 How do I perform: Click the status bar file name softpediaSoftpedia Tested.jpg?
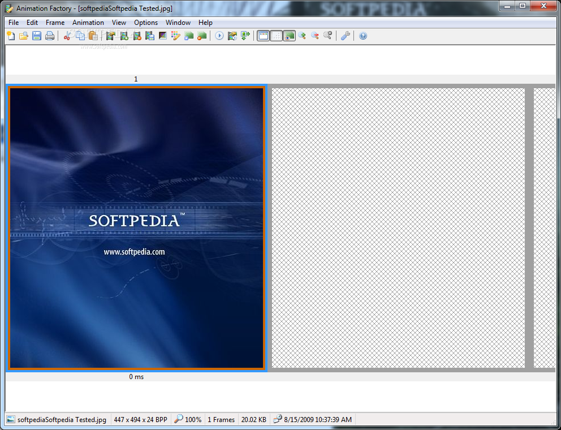point(62,420)
